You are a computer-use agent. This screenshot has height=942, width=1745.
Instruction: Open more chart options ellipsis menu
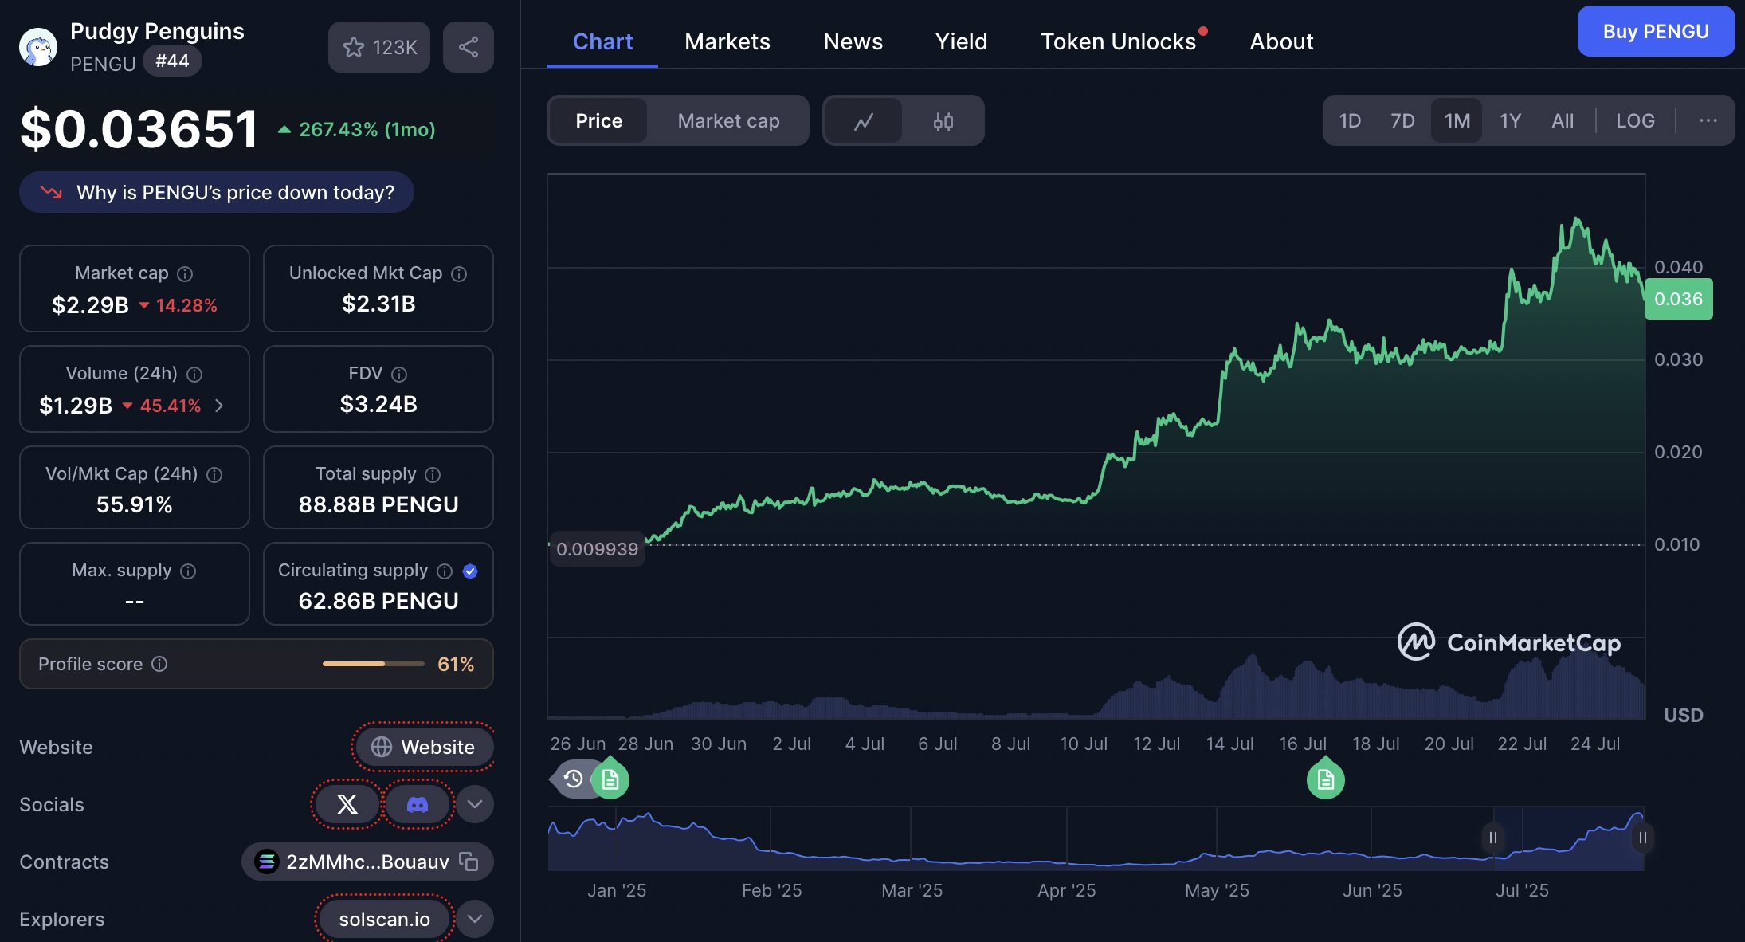tap(1708, 120)
